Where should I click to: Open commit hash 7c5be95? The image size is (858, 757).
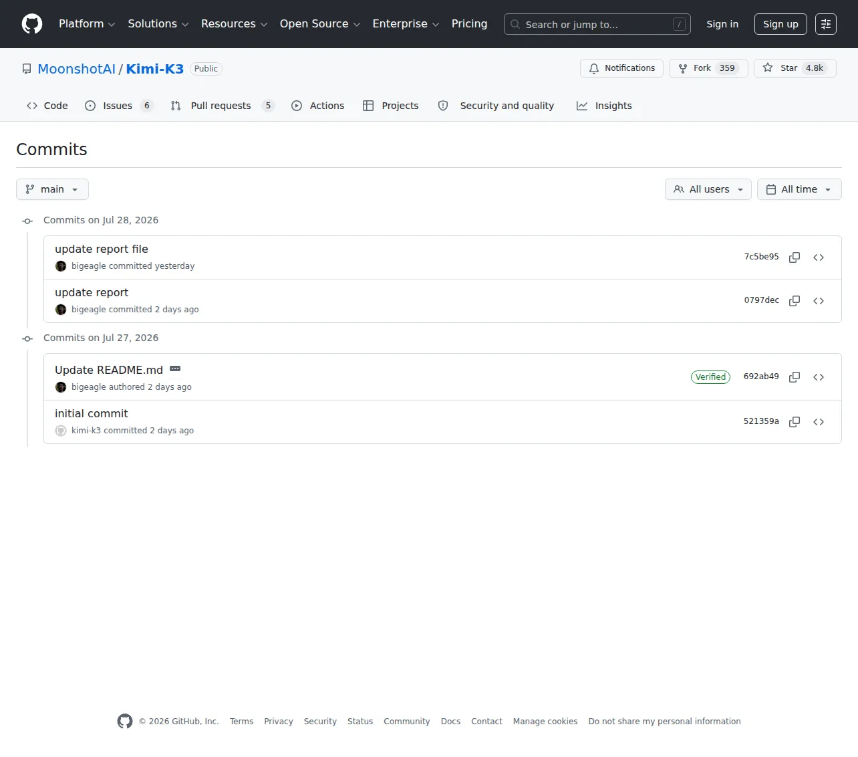(x=762, y=257)
